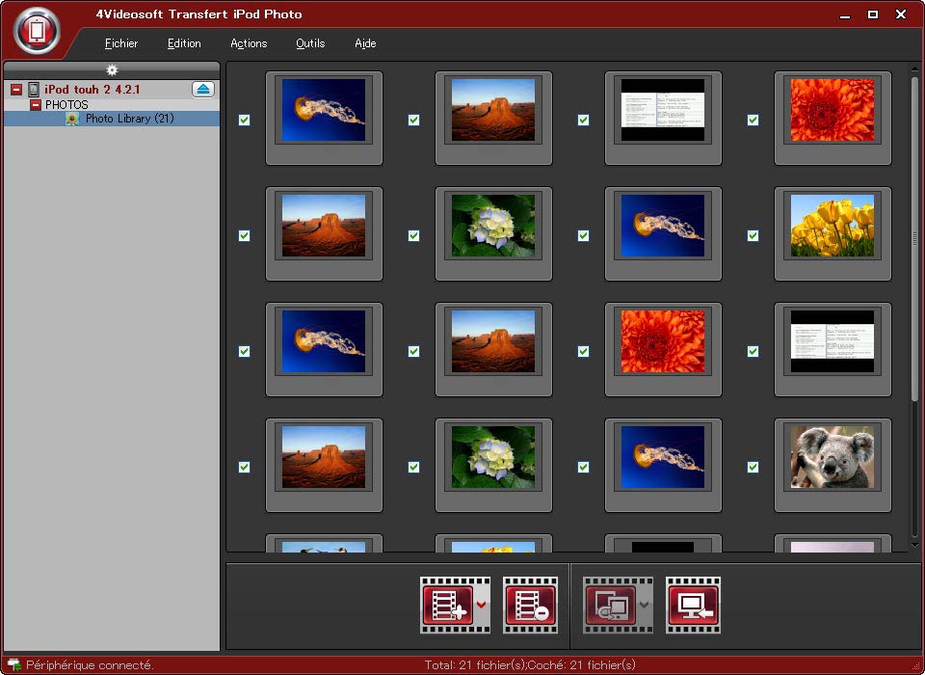Select Photo Library (21) in the sidebar
925x675 pixels.
129,119
